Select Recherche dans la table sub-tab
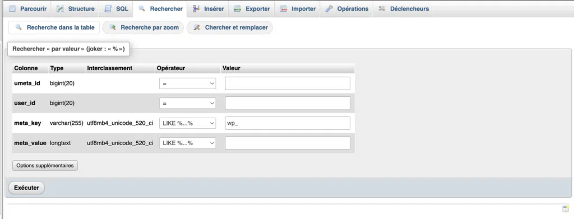This screenshot has height=219, width=574. (54, 27)
